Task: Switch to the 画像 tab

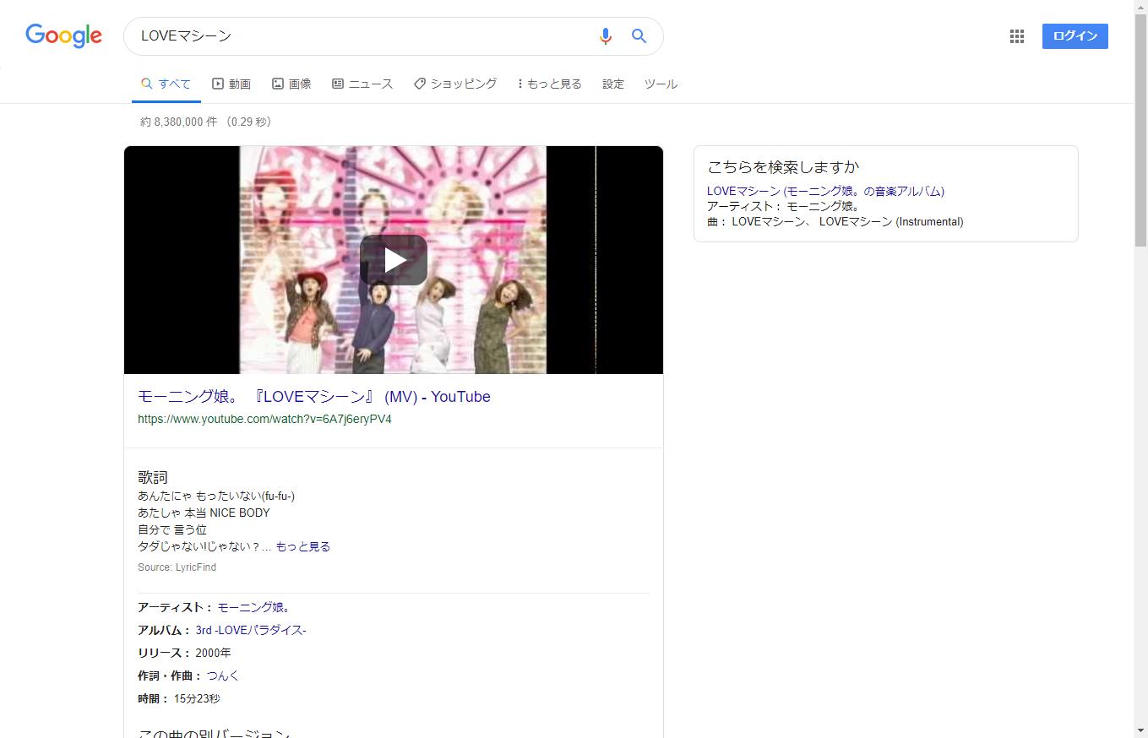Action: pos(291,84)
